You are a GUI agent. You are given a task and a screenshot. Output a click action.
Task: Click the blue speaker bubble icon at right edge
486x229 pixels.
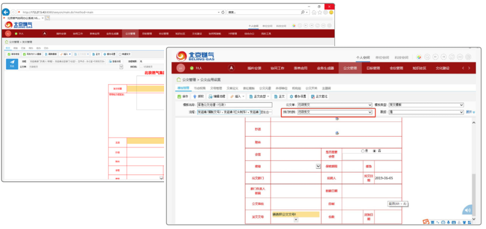point(467,210)
